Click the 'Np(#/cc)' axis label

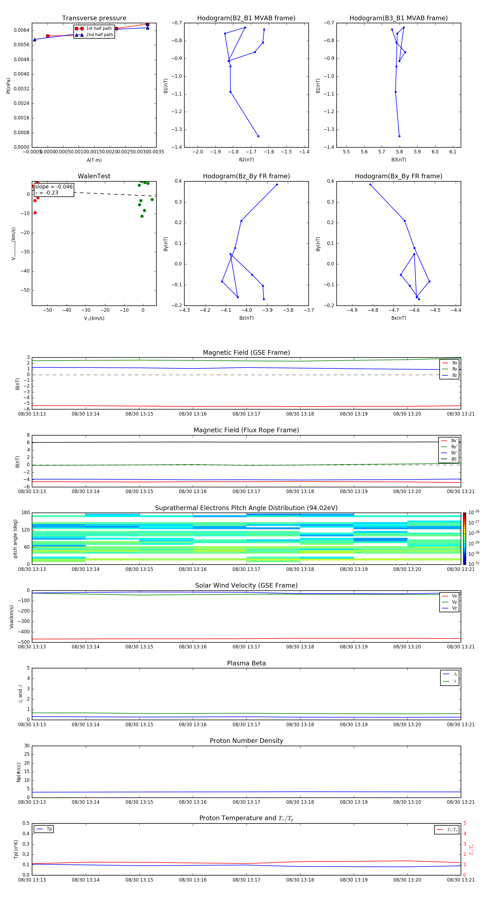18,772
